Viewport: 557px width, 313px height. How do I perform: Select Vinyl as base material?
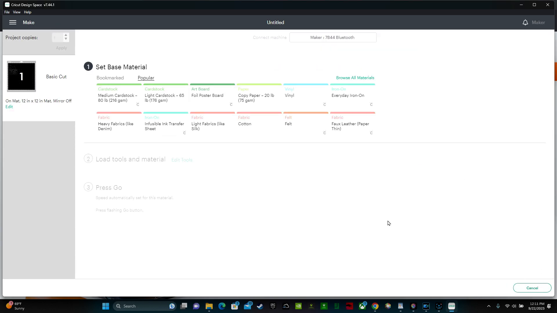point(305,96)
